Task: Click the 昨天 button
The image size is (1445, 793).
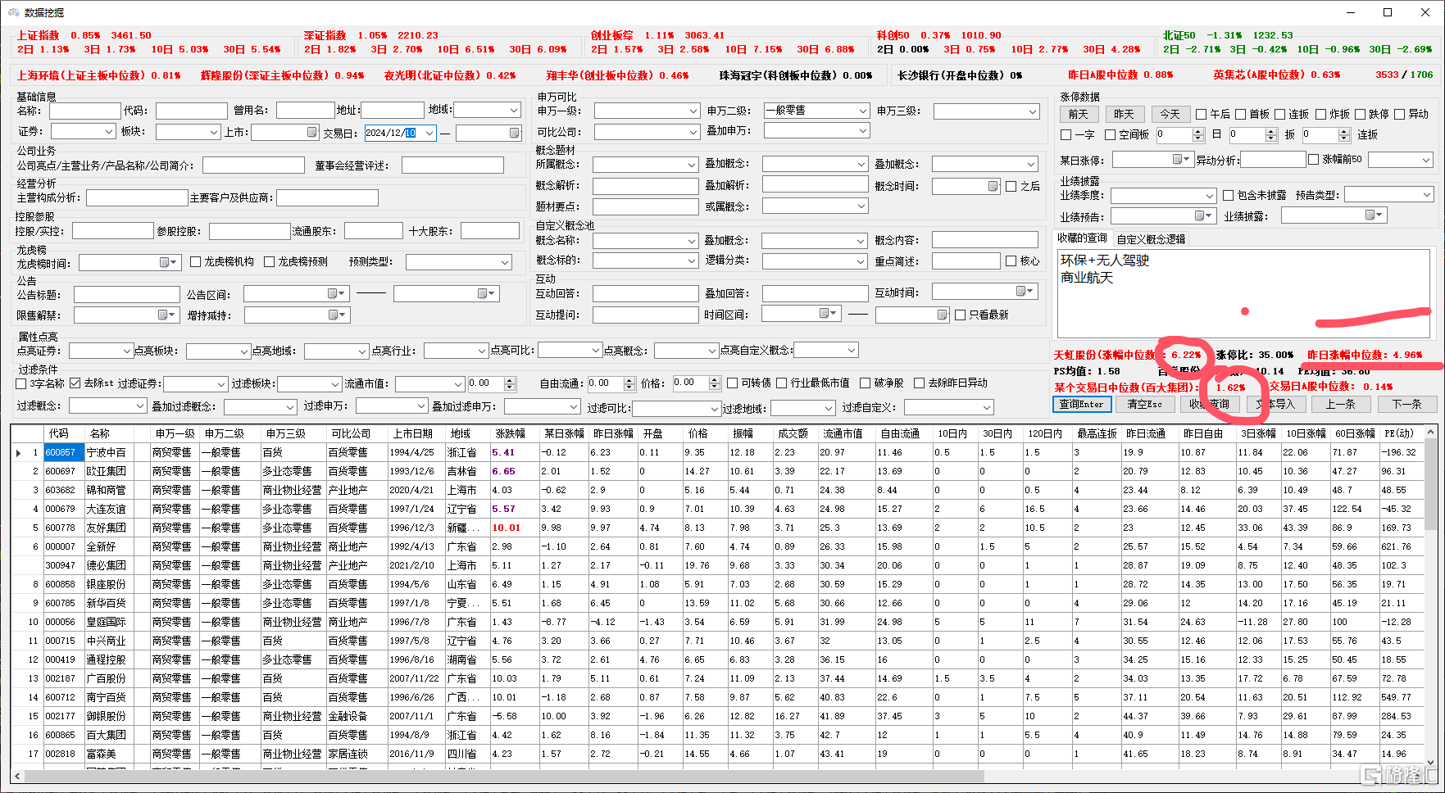Action: [x=1125, y=114]
